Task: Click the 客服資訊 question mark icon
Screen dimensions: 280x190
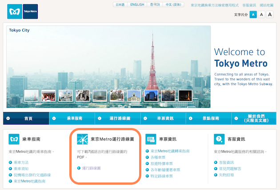Action: [x=219, y=139]
